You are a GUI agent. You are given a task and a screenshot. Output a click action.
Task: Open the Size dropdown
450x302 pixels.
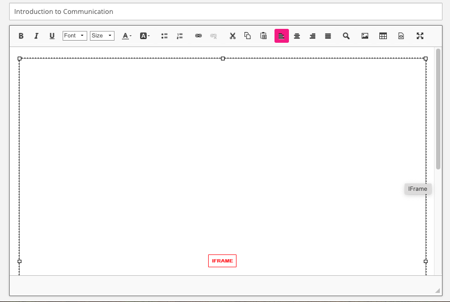[102, 36]
